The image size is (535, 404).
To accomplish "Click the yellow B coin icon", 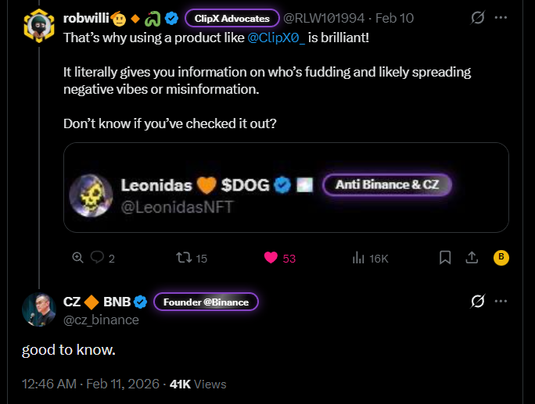I will coord(501,257).
